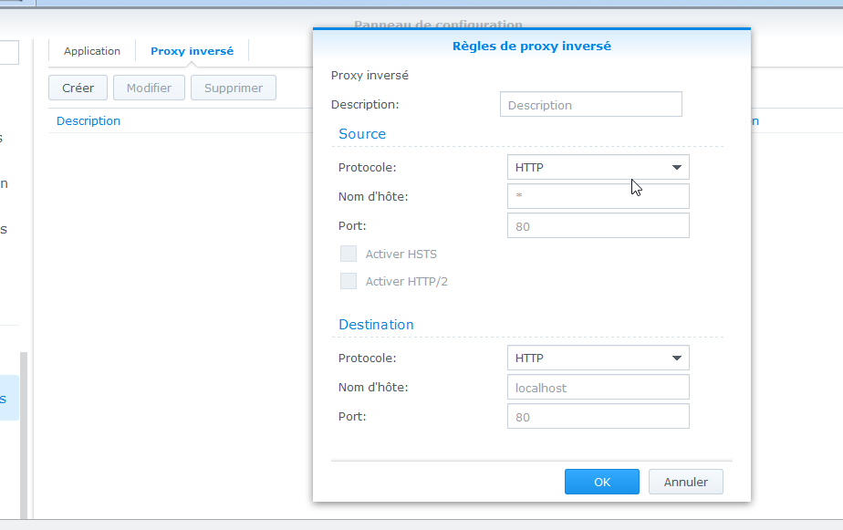Click the Source Nom d'hôte field

pos(598,196)
